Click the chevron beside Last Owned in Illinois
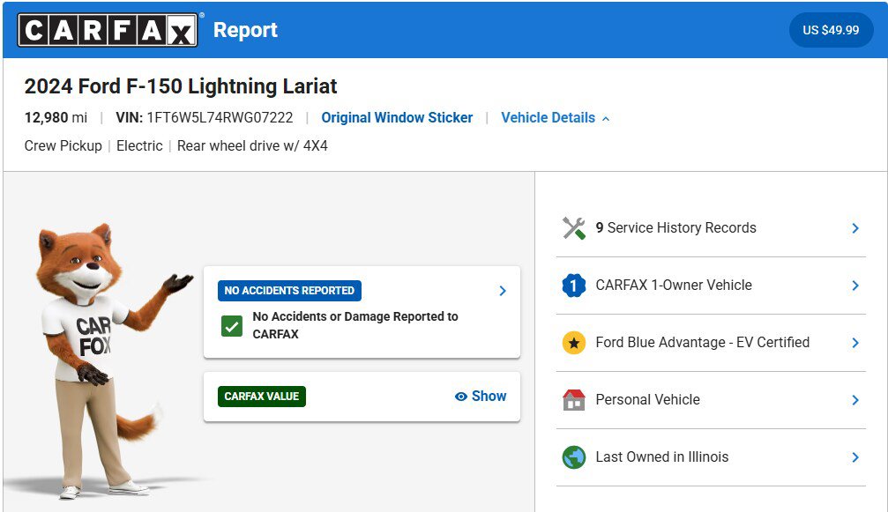 click(x=855, y=457)
